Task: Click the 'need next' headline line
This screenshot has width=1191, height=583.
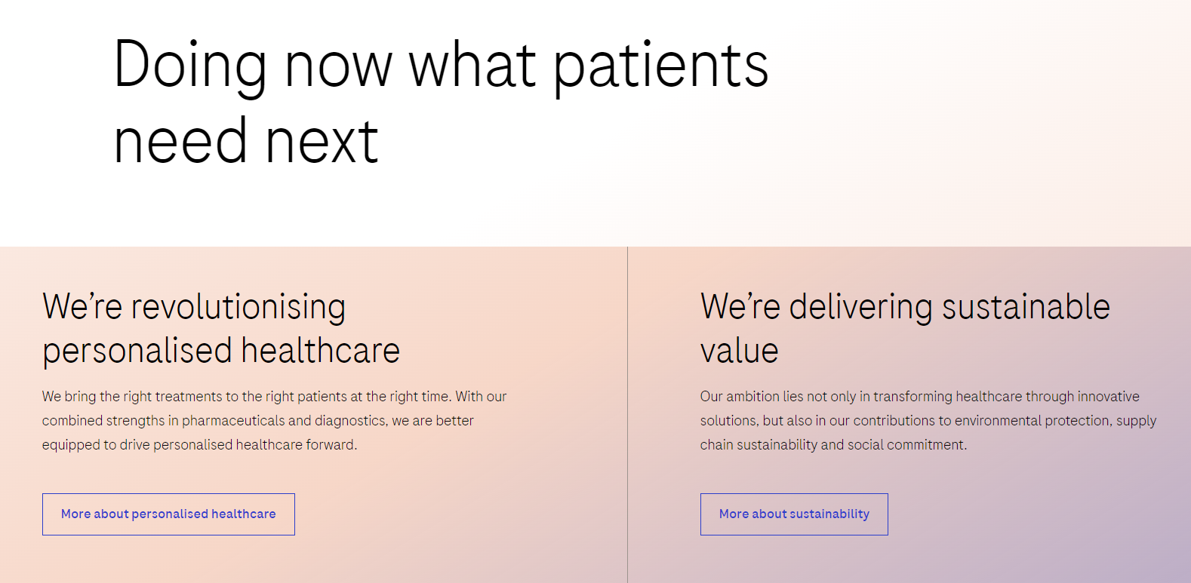Action: (246, 142)
